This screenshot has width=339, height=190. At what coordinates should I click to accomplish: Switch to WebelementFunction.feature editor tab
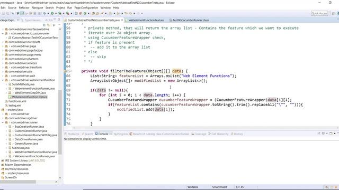(146, 20)
